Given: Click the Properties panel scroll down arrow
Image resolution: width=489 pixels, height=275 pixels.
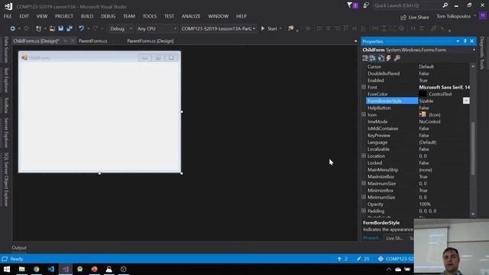Looking at the screenshot, I should pos(473,215).
